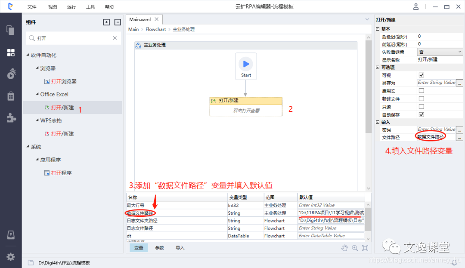The height and width of the screenshot is (268, 465).
Task: Click the ellipsis button for 另存为
Action: (459, 83)
